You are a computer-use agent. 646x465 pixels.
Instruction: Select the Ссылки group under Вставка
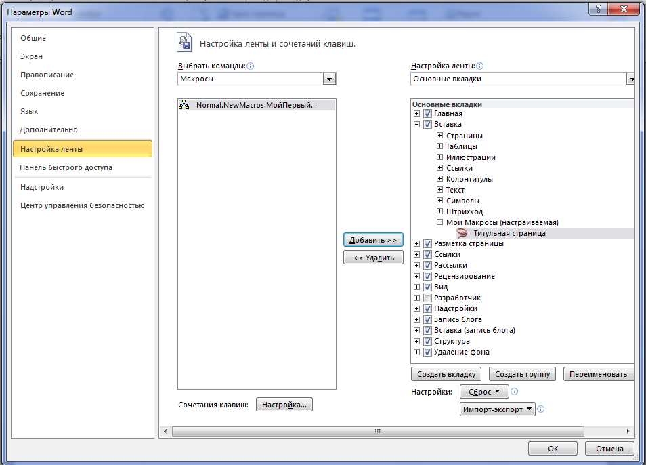coord(459,168)
